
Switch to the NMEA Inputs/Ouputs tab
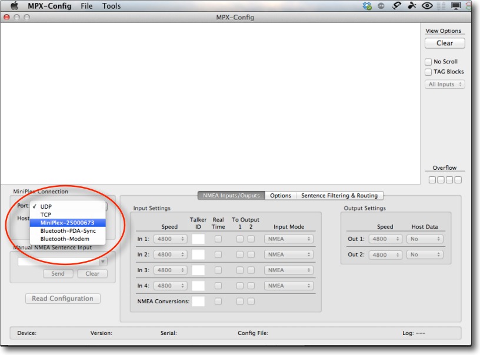pyautogui.click(x=231, y=195)
